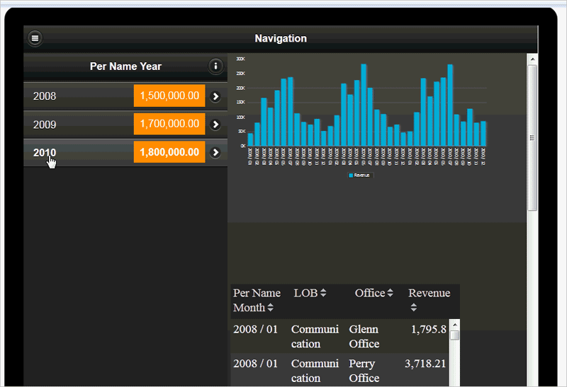The image size is (567, 387).
Task: Click the info icon beside Per Name Year
Action: point(215,67)
